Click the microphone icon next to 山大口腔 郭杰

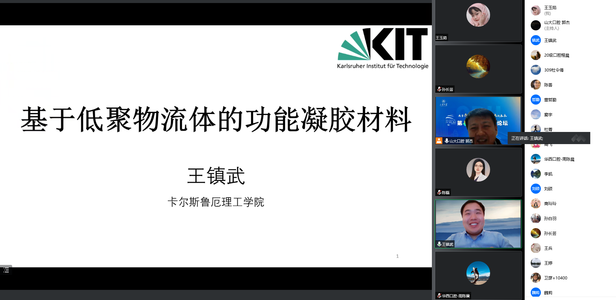tap(446, 141)
